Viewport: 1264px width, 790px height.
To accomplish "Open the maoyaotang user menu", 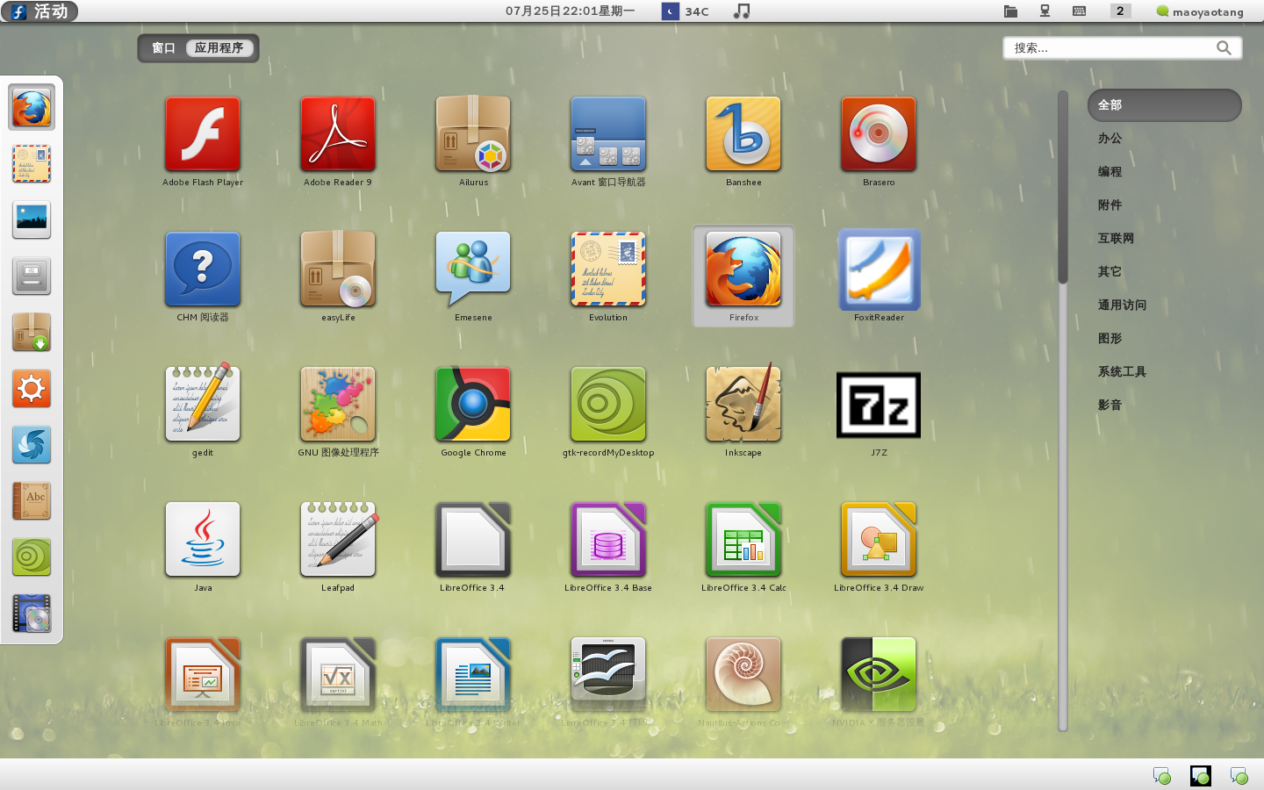I will pyautogui.click(x=1200, y=11).
